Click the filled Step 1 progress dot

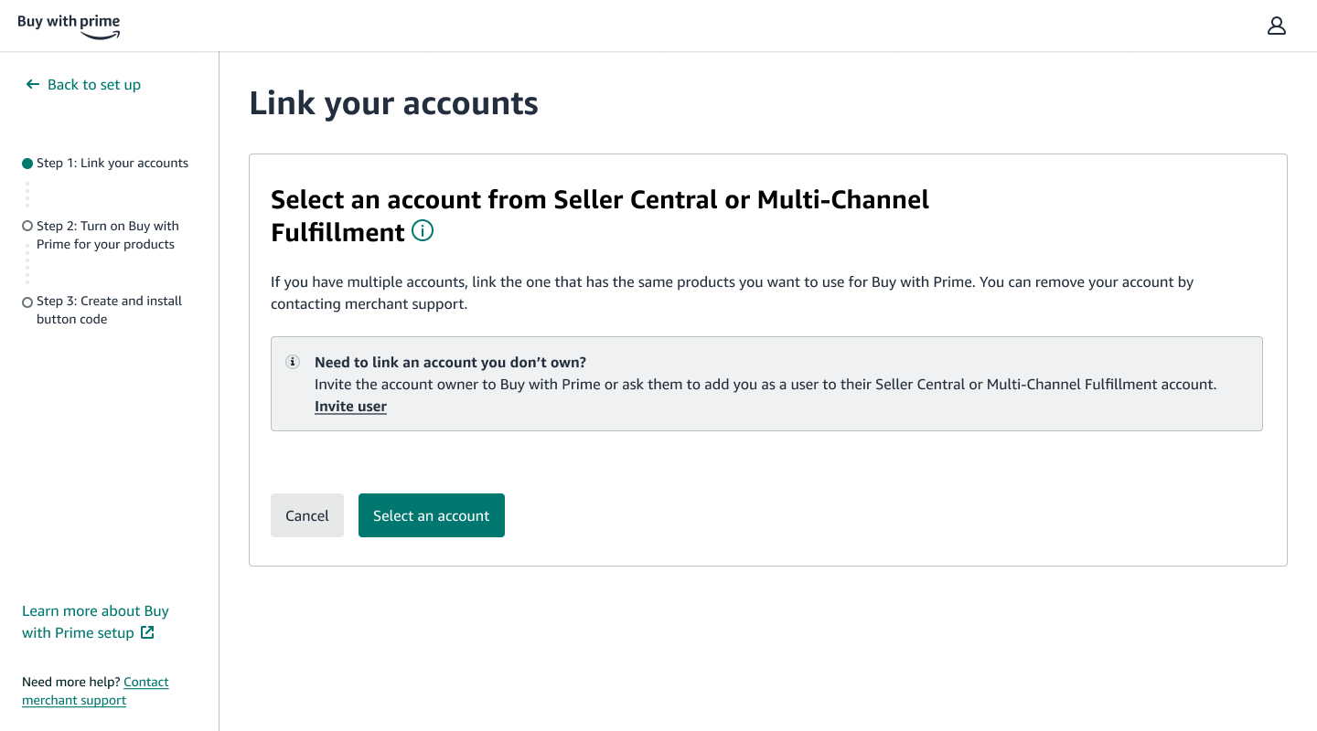[x=27, y=163]
